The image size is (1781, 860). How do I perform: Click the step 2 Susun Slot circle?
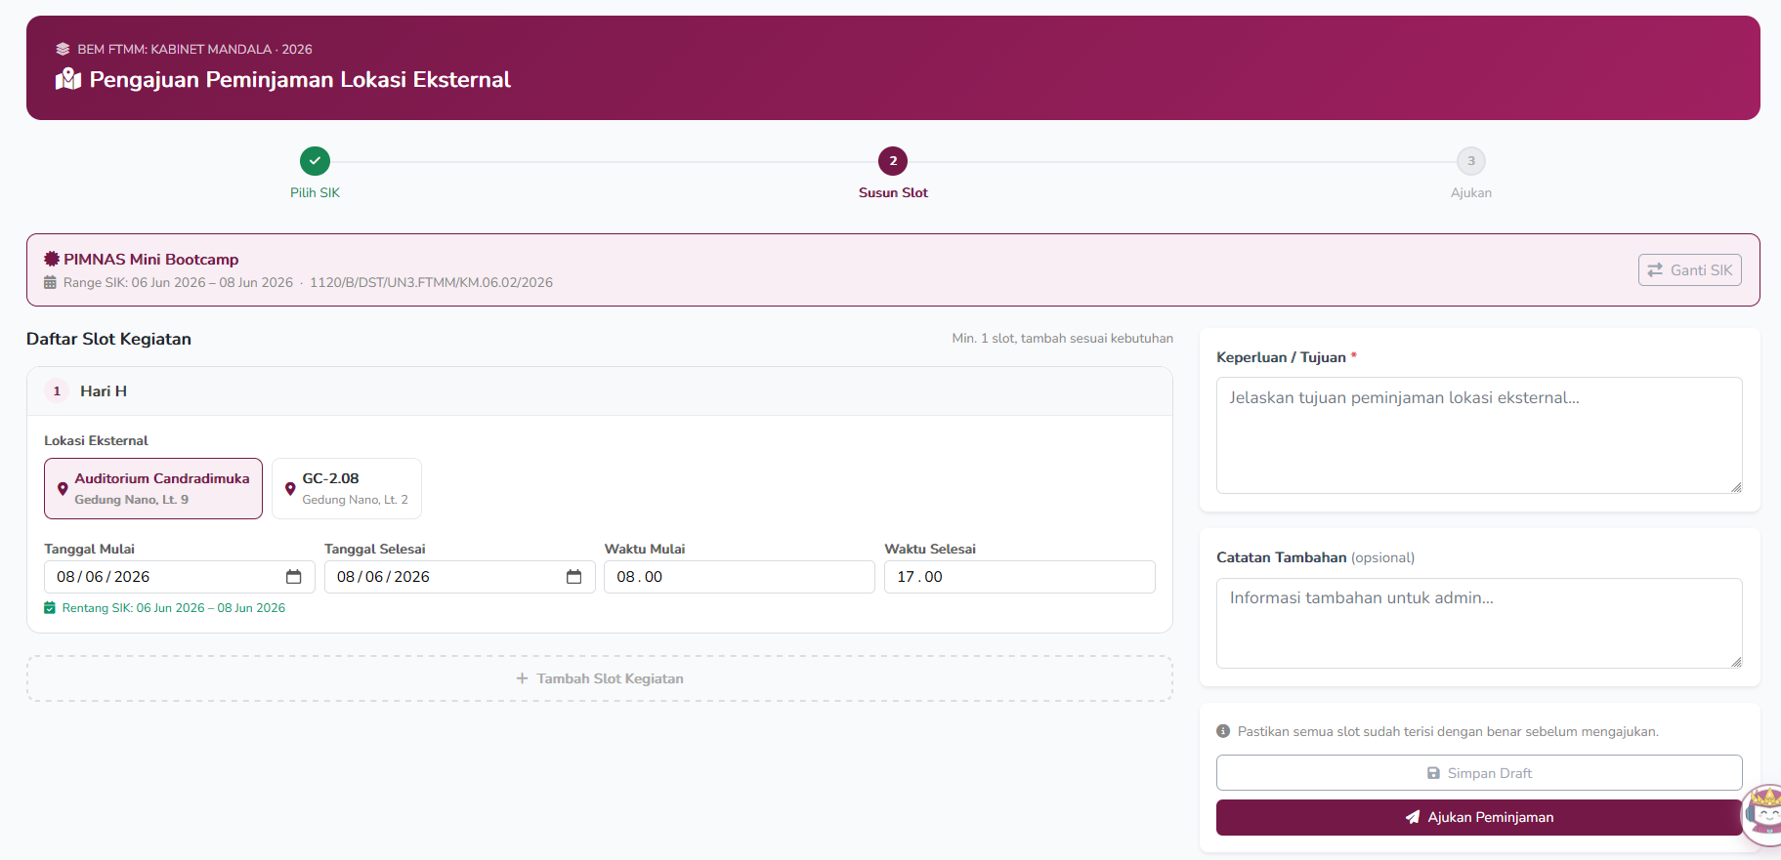tap(893, 161)
